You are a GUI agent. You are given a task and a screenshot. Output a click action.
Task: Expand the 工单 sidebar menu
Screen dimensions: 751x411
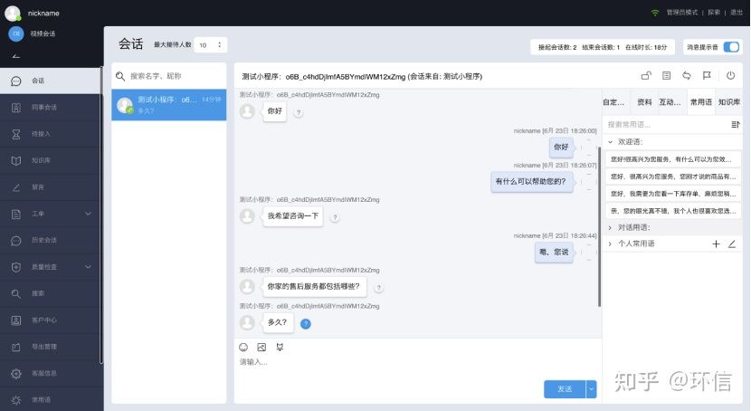point(88,214)
